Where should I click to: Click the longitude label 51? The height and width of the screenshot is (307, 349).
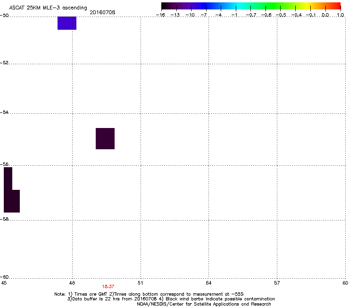[x=140, y=283]
